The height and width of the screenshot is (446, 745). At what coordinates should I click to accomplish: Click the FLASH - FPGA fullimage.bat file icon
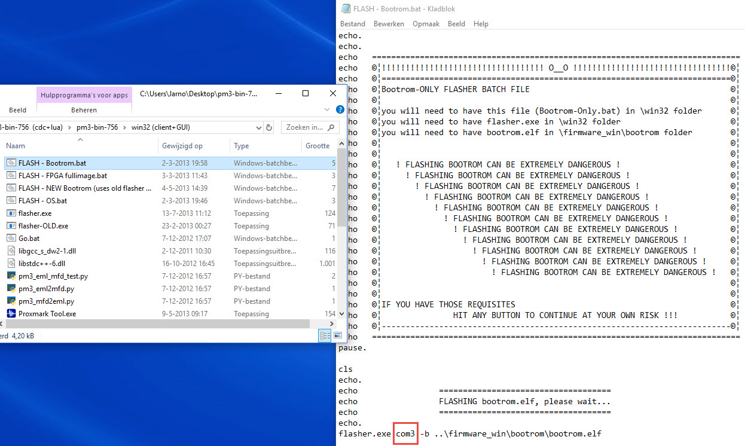(11, 175)
